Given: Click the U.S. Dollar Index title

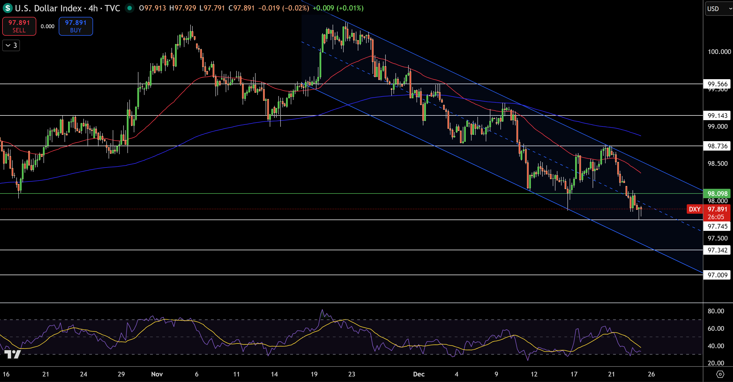Looking at the screenshot, I should [x=48, y=8].
